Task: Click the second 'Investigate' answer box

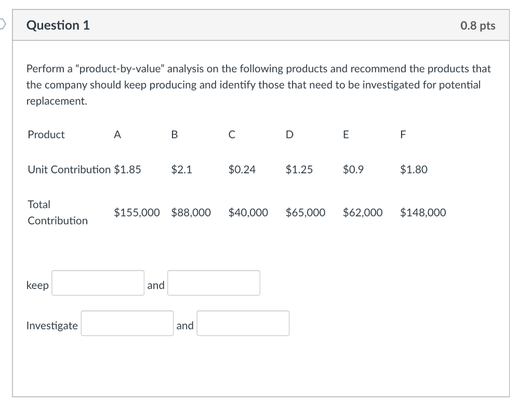Action: pos(243,323)
